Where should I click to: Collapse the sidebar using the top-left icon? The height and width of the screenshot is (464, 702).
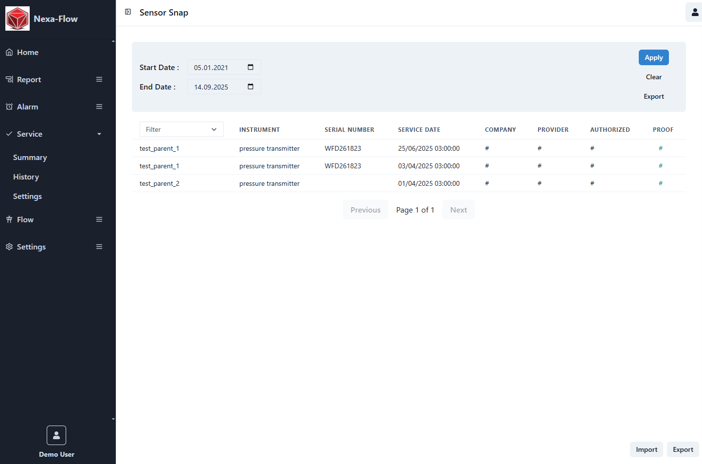coord(127,12)
